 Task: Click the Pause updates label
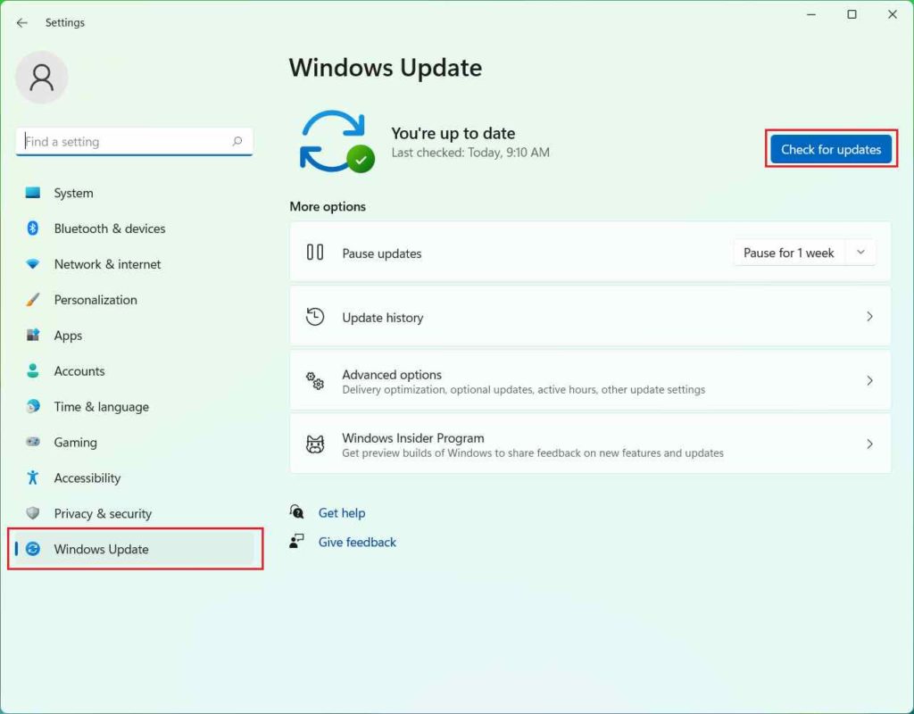(382, 253)
